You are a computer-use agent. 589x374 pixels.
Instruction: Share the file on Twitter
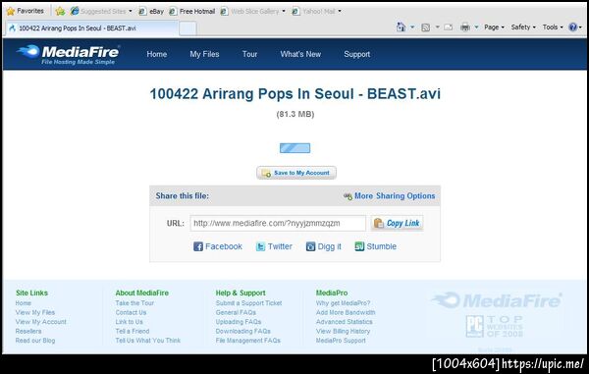[x=274, y=246]
